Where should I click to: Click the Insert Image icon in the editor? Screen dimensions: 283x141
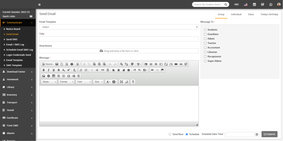[44, 76]
